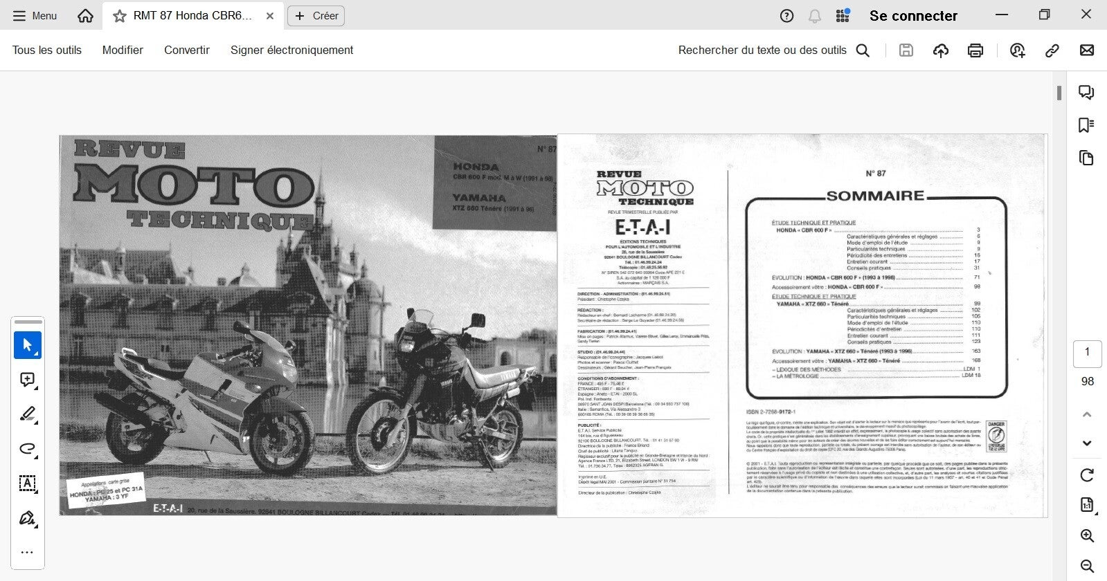Viewport: 1107px width, 581px height.
Task: Open the notifications bell
Action: [x=815, y=16]
